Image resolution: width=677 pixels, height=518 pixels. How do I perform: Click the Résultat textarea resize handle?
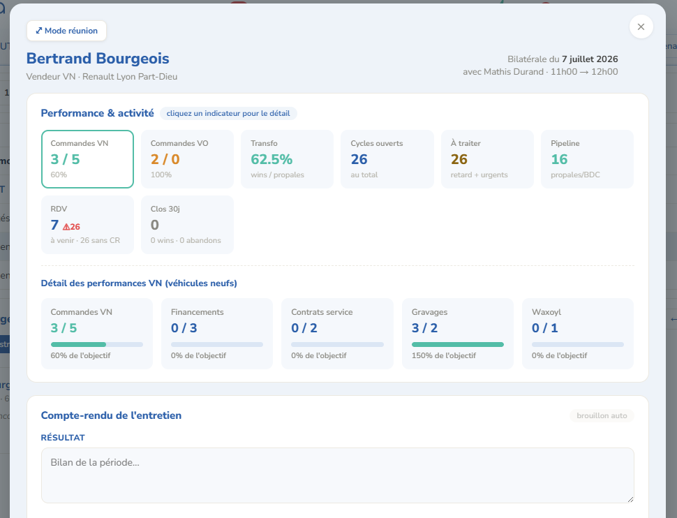click(630, 499)
